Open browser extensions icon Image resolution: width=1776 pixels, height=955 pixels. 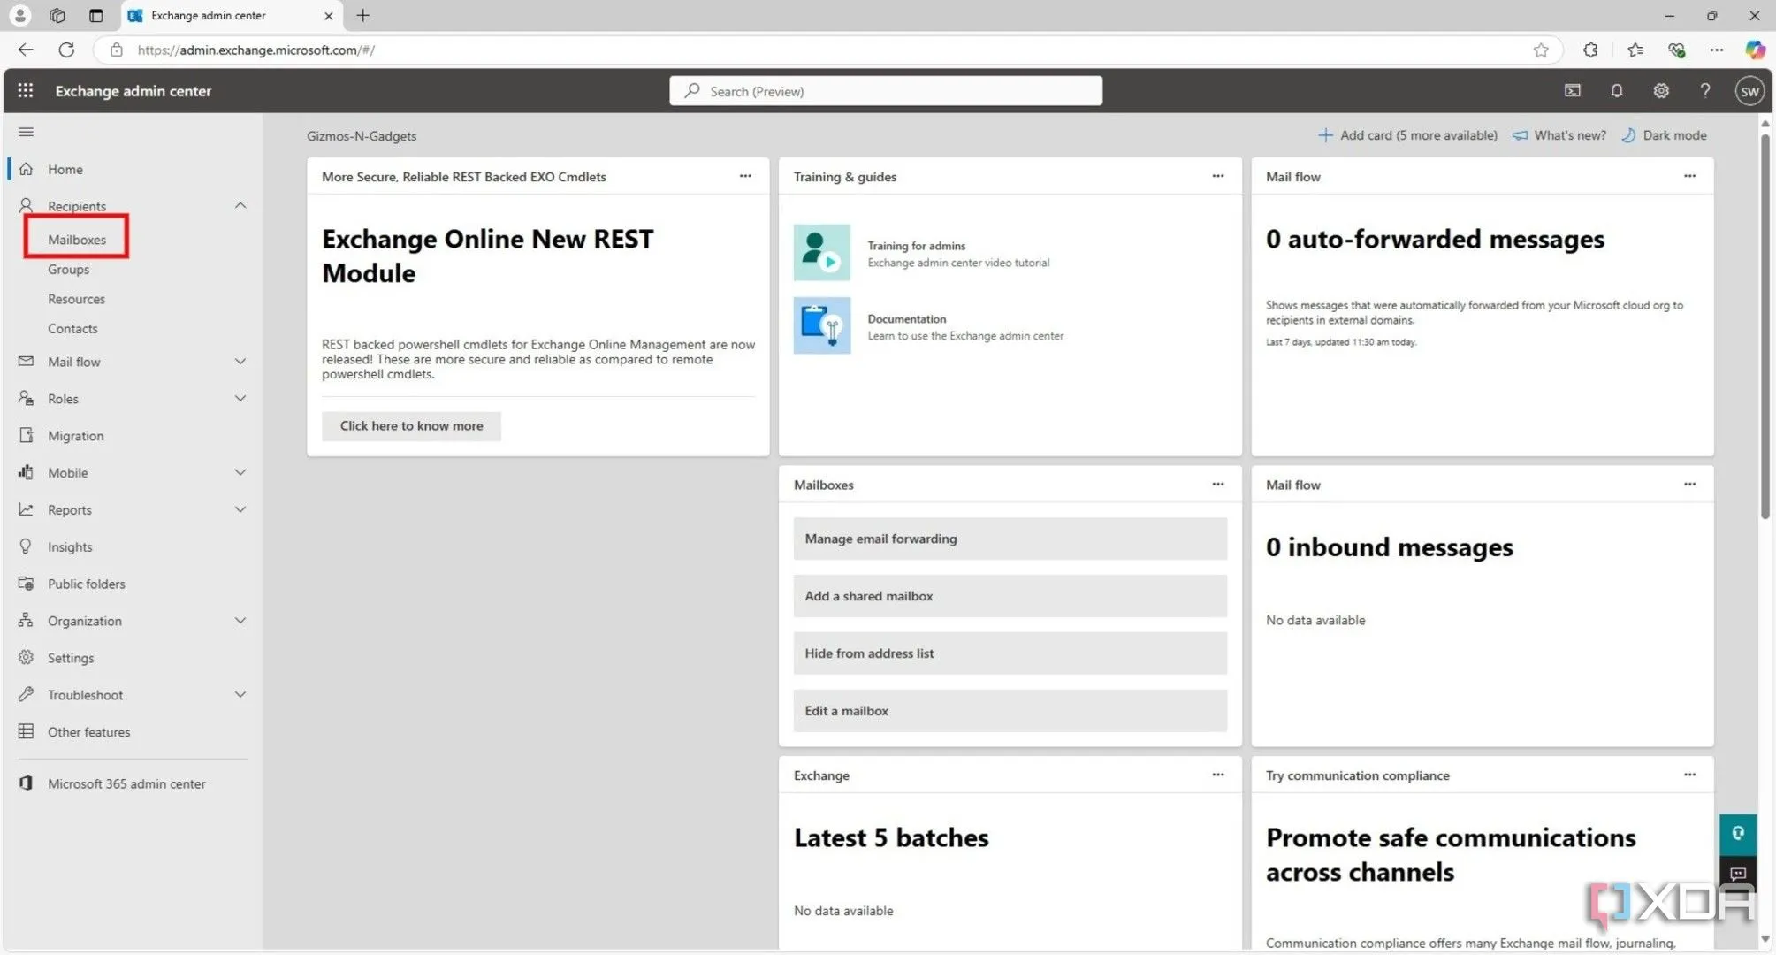(1589, 50)
